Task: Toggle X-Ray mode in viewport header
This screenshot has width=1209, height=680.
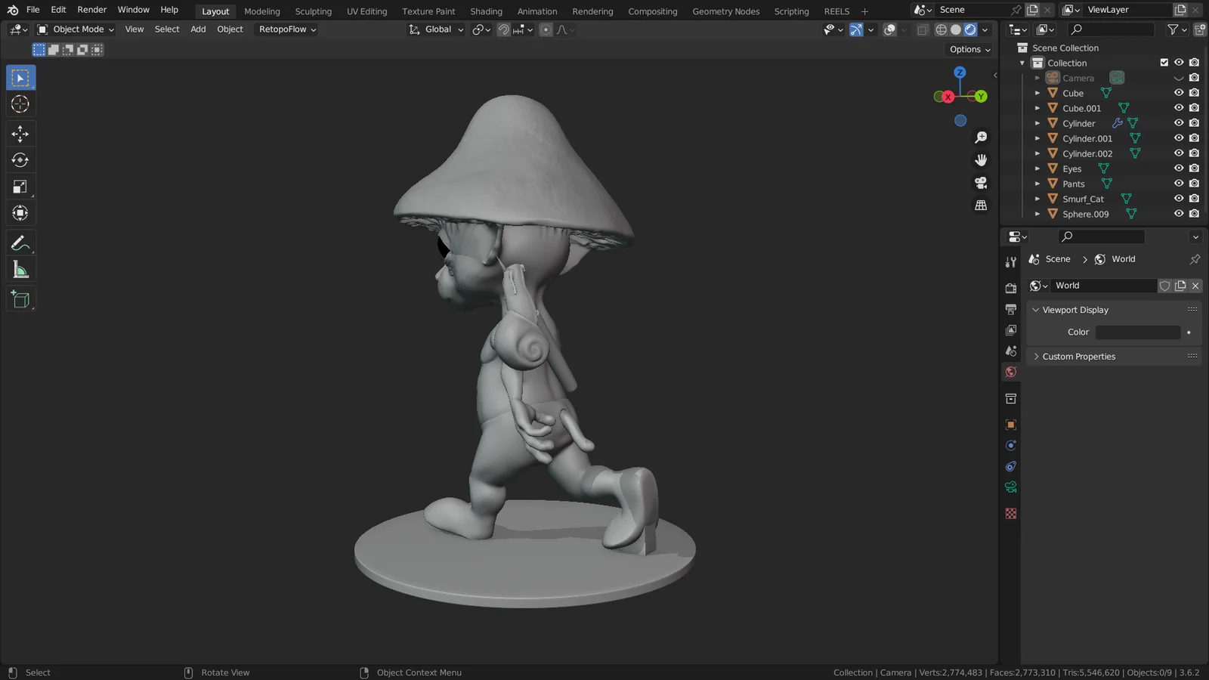Action: coord(923,29)
